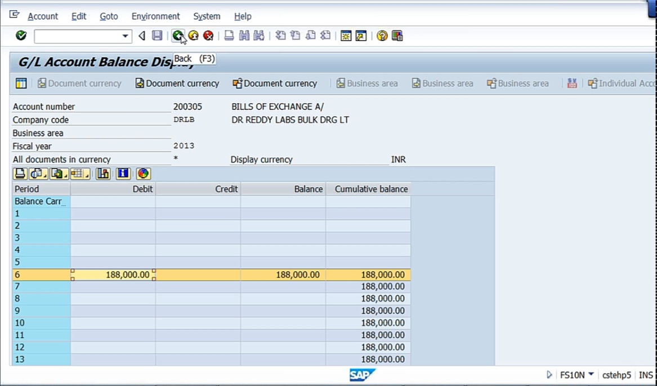This screenshot has width=657, height=386.
Task: Open the Export dropdown icon in grid toolbar
Action: 59,174
